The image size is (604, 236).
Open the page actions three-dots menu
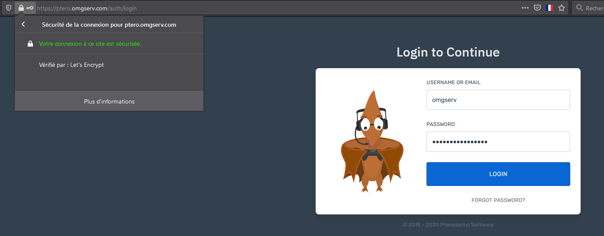click(525, 8)
